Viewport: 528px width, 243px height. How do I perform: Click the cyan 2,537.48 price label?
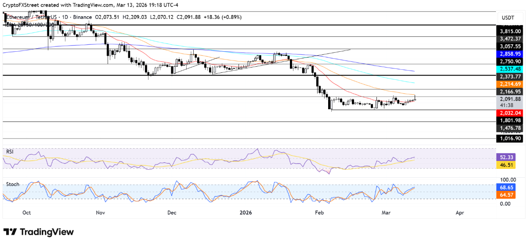(x=510, y=69)
